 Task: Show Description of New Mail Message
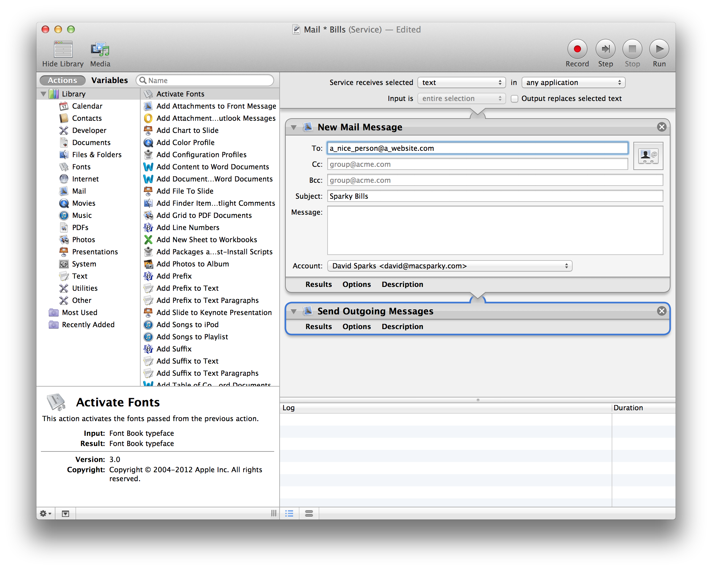coord(402,284)
